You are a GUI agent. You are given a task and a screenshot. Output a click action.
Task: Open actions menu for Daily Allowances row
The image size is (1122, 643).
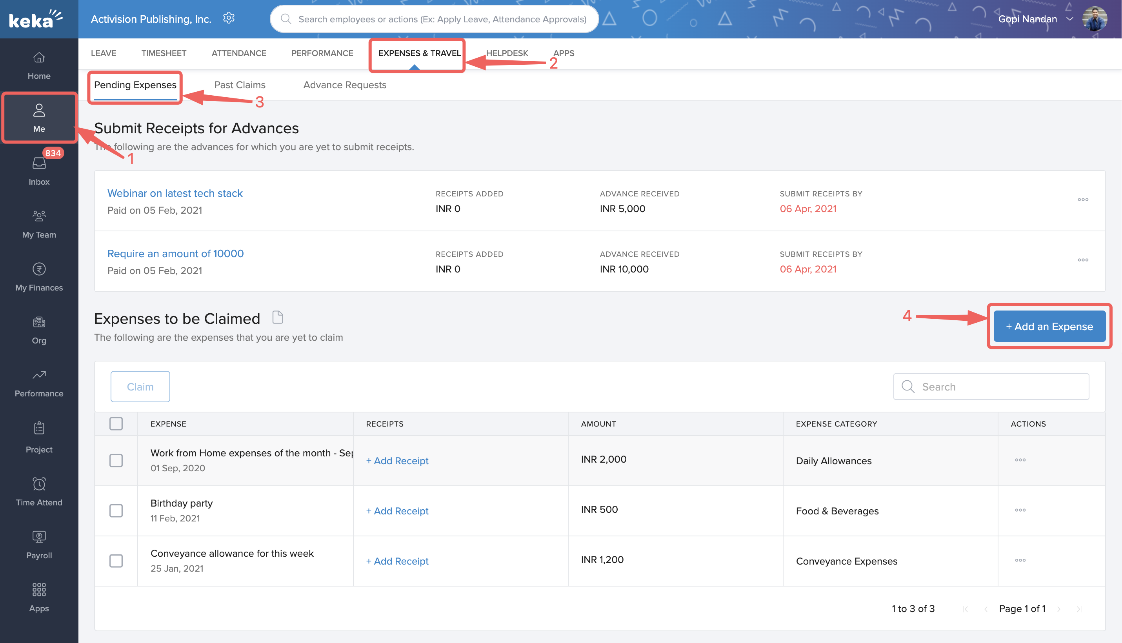(1020, 460)
